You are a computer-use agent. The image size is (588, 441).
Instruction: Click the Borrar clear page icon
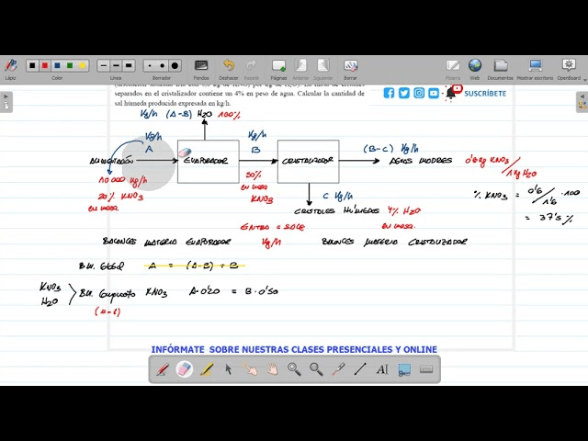[x=350, y=65]
